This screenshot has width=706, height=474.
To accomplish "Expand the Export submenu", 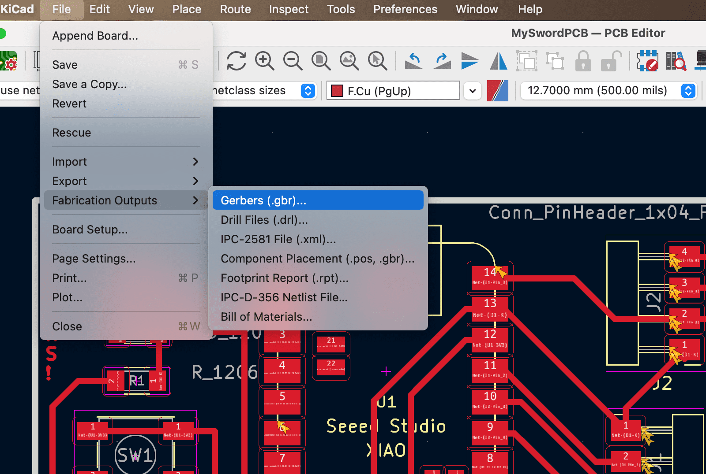I will coord(126,181).
